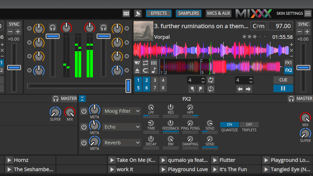The height and width of the screenshot is (176, 313).
Task: Enable the Moog Filter effect power button
Action: (x=84, y=111)
